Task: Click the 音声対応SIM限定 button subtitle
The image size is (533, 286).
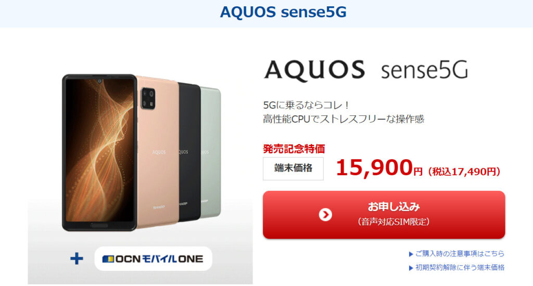Action: [394, 222]
